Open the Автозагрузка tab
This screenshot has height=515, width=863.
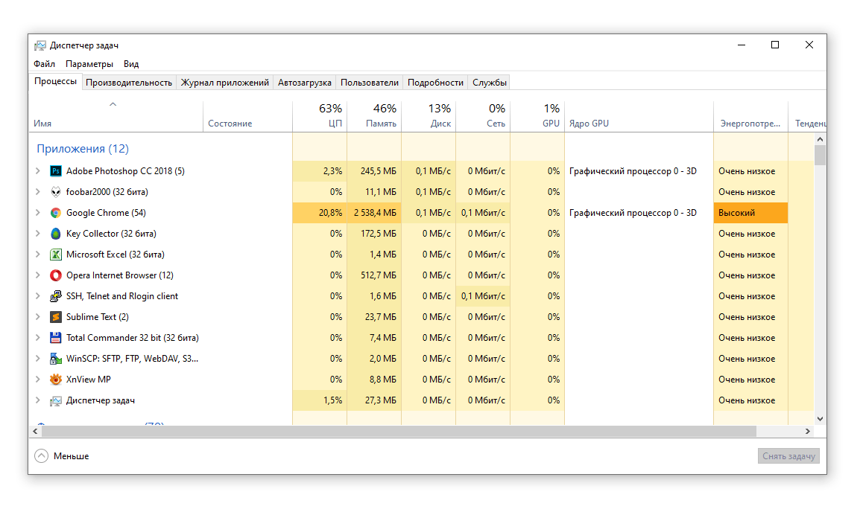[304, 83]
